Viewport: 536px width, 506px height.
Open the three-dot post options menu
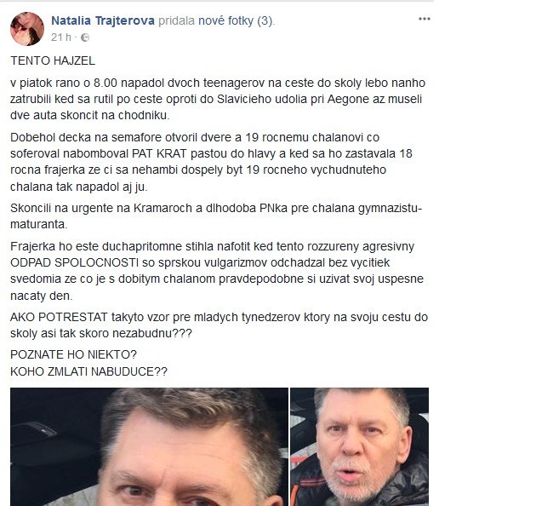tap(425, 19)
